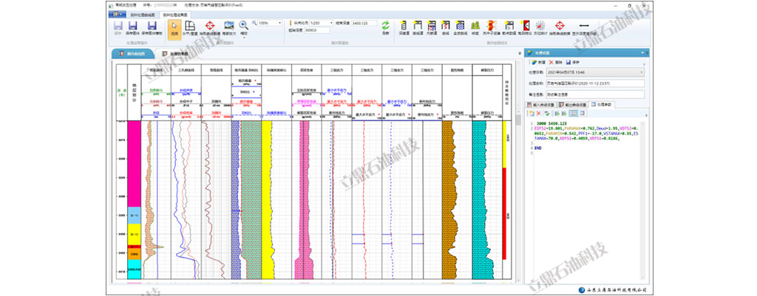Open the input curve settings tab
757x296 pixels.
541,104
